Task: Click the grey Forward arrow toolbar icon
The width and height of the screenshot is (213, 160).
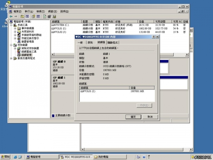Action: [16, 16]
